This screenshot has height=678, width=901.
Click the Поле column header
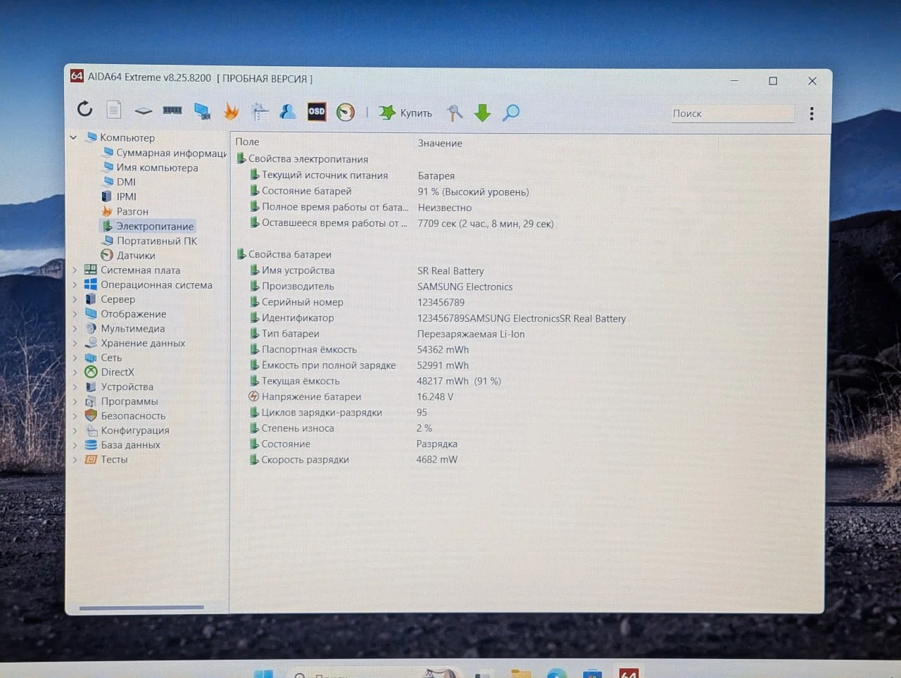pyautogui.click(x=247, y=142)
